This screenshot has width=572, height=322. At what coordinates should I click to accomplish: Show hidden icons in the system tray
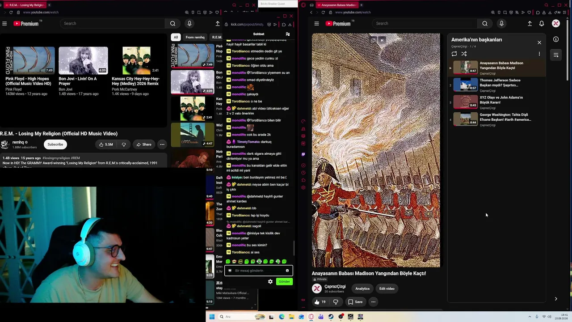tap(530, 317)
